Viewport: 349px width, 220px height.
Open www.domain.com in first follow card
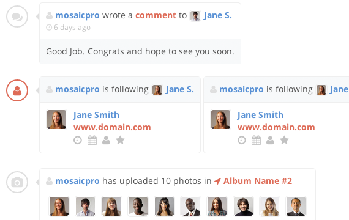(112, 127)
